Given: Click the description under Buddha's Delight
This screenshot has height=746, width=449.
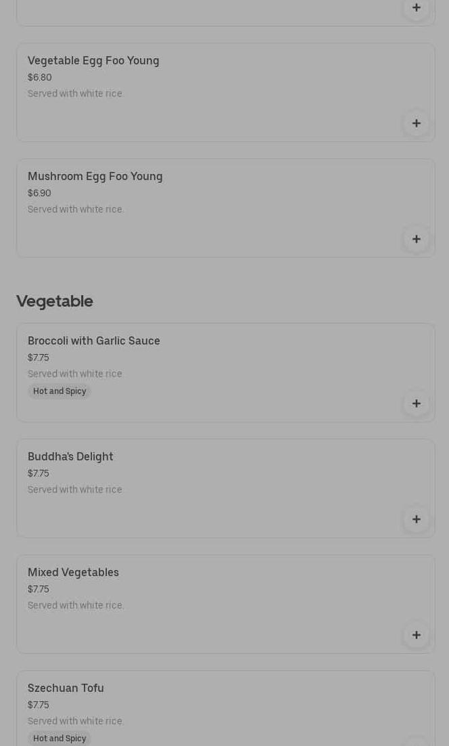Looking at the screenshot, I should 75,489.
